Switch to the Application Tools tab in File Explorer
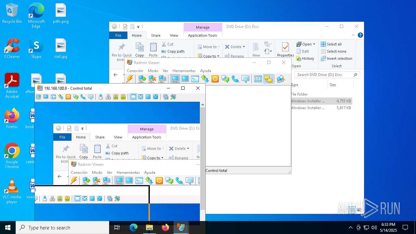 (202, 35)
